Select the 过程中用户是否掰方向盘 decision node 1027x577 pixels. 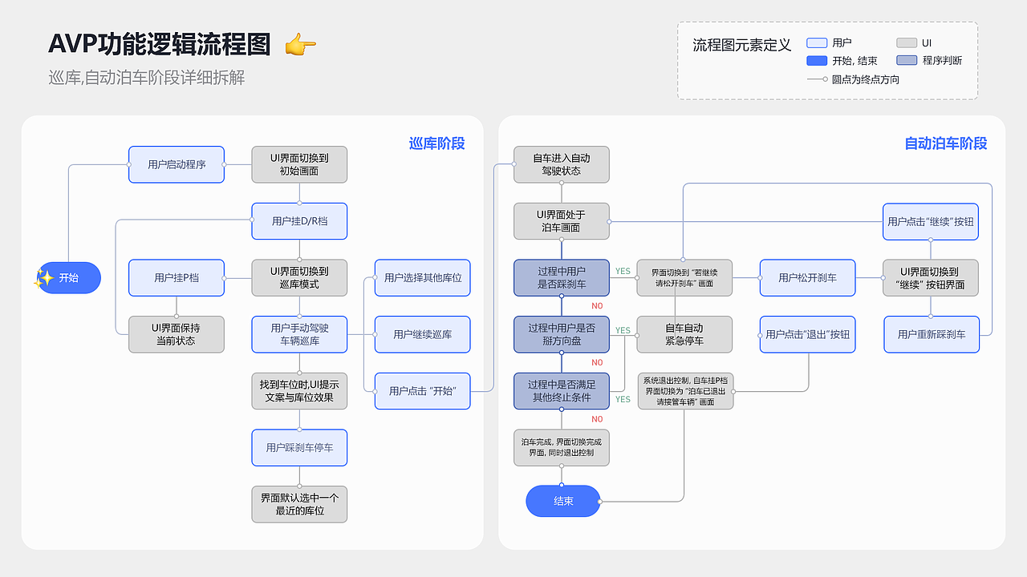tap(562, 334)
